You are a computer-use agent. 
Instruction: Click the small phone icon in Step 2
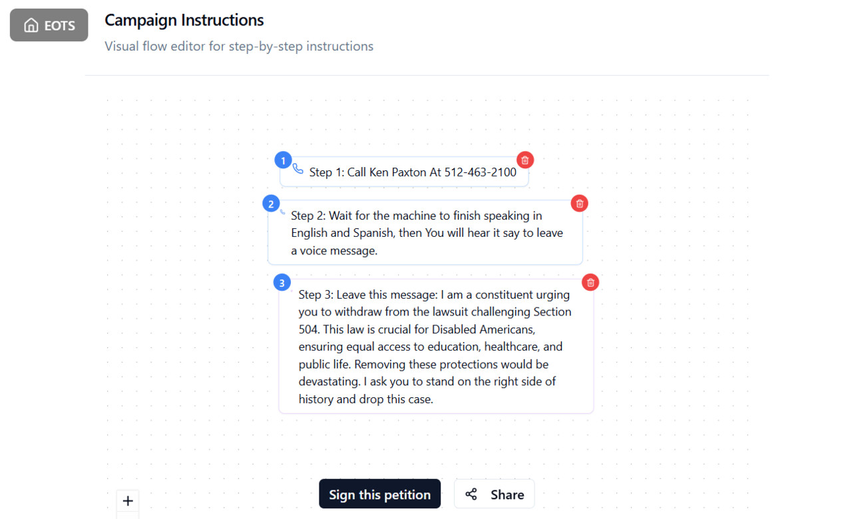click(283, 212)
